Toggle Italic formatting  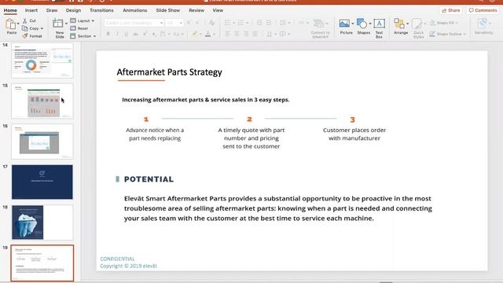click(x=117, y=34)
